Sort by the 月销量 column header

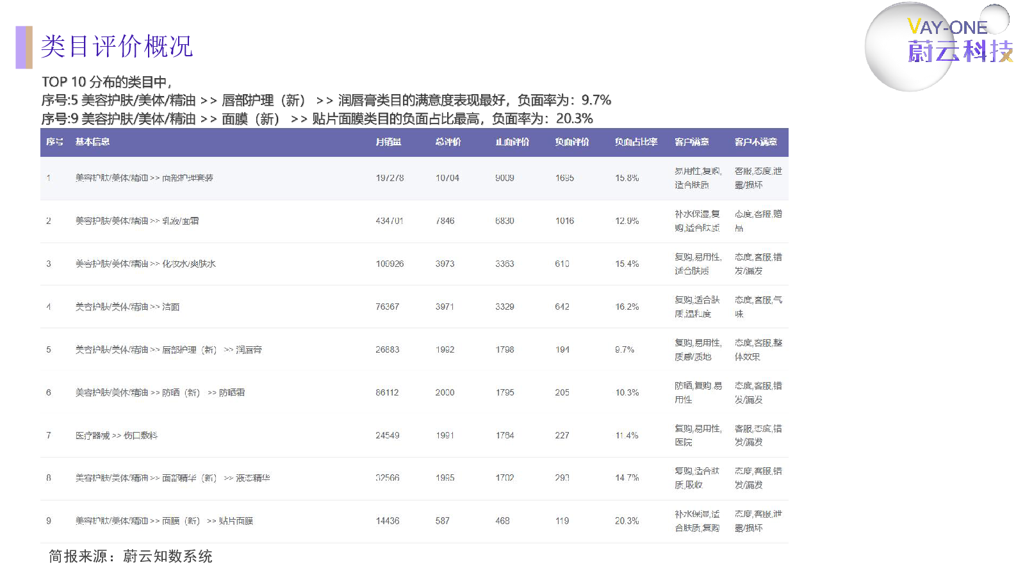click(x=388, y=142)
